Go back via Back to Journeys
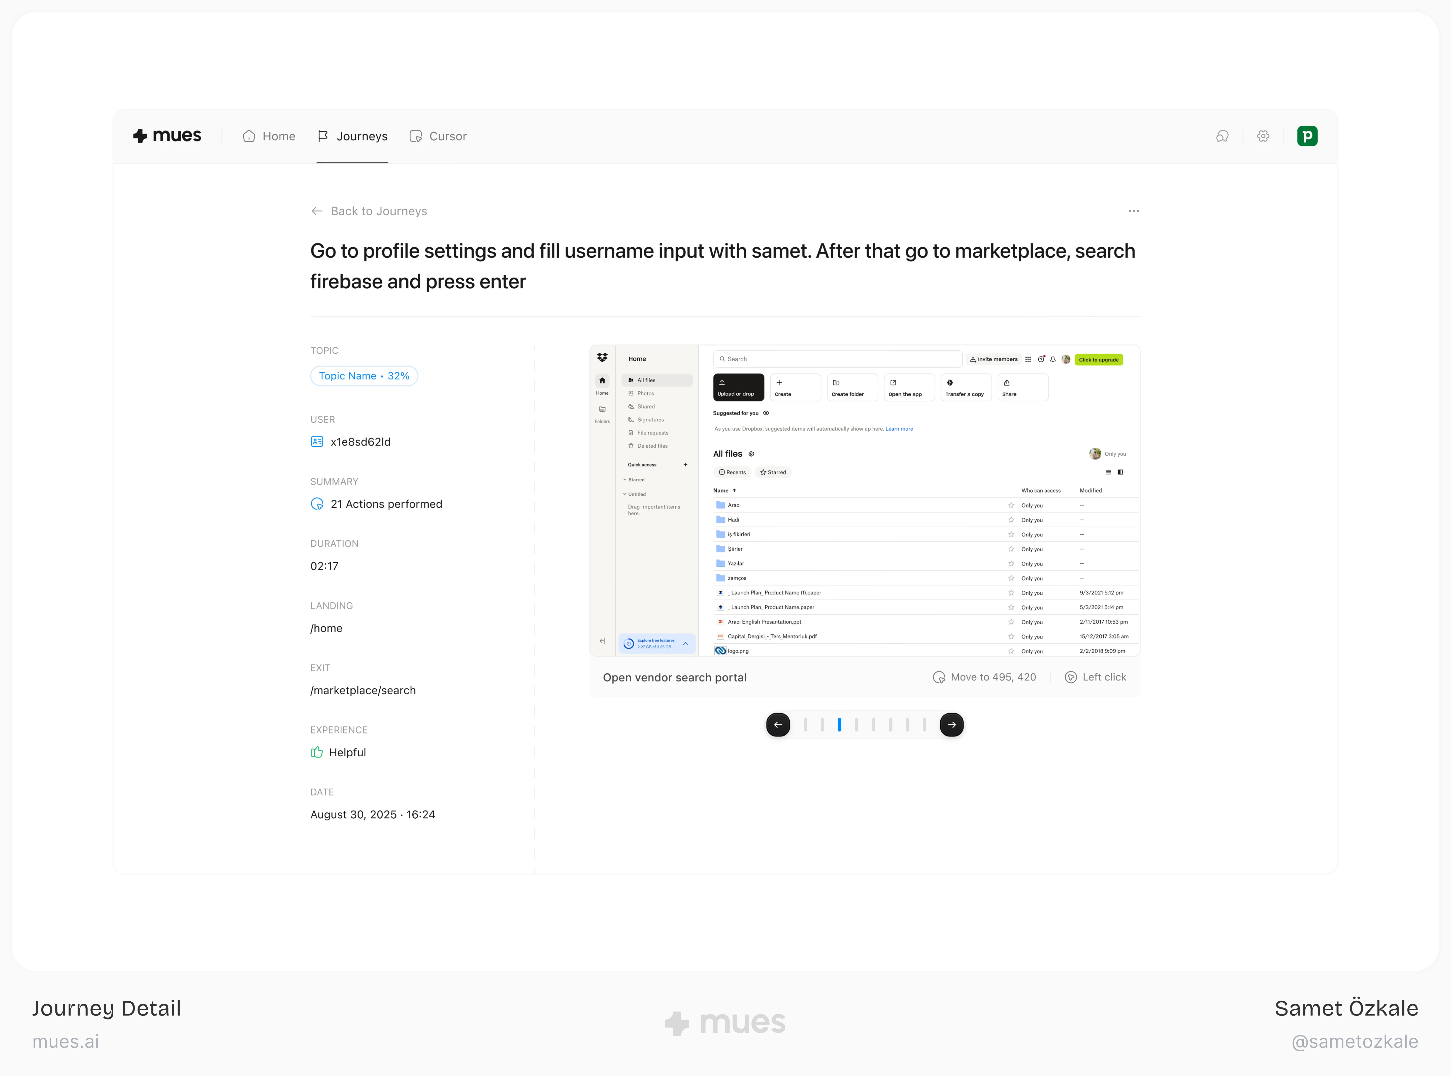1451x1076 pixels. (369, 211)
